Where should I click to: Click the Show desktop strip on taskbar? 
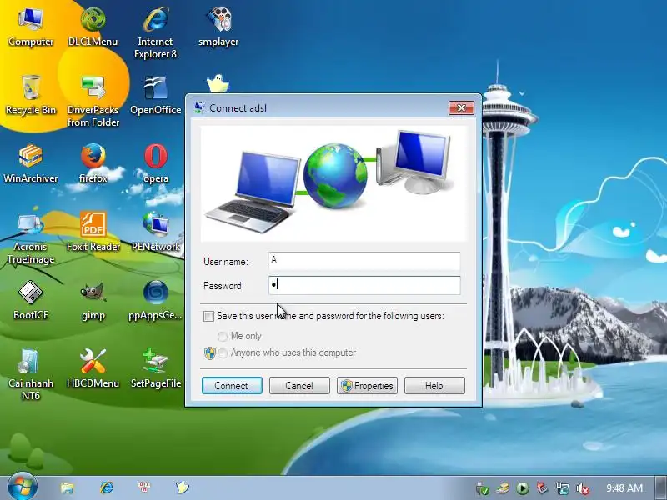[x=661, y=488]
